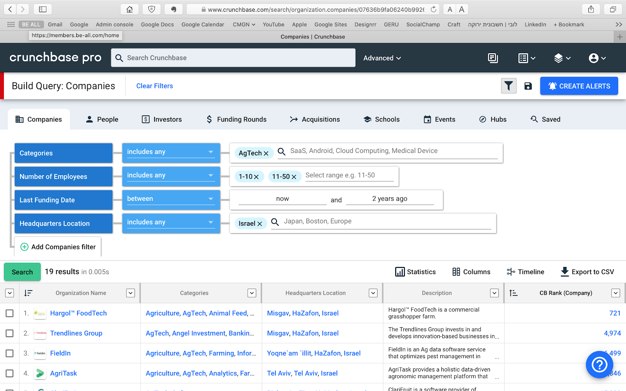Image resolution: width=626 pixels, height=391 pixels.
Task: Open the CB Rank column options dropdown
Action: (616, 293)
